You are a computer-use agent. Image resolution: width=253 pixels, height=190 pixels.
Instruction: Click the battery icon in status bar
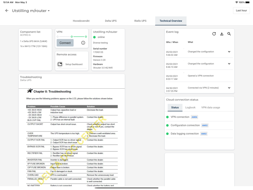[248, 2]
